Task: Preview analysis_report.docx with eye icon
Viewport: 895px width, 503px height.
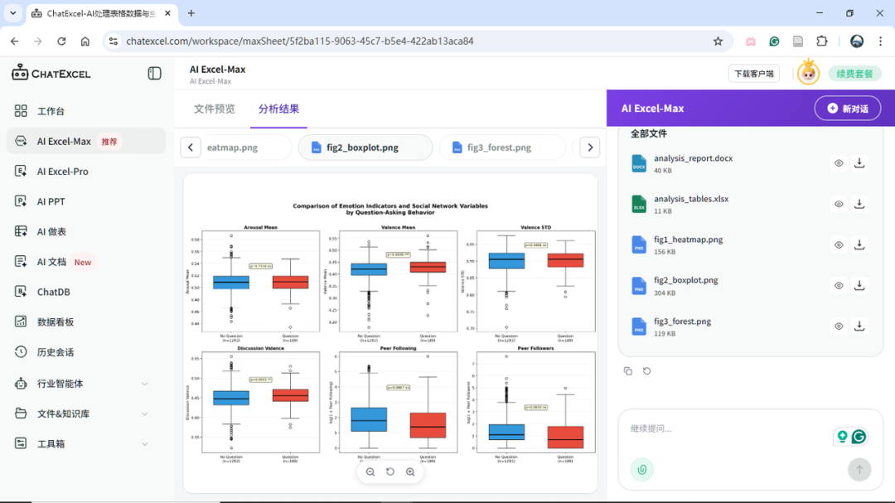Action: tap(839, 163)
